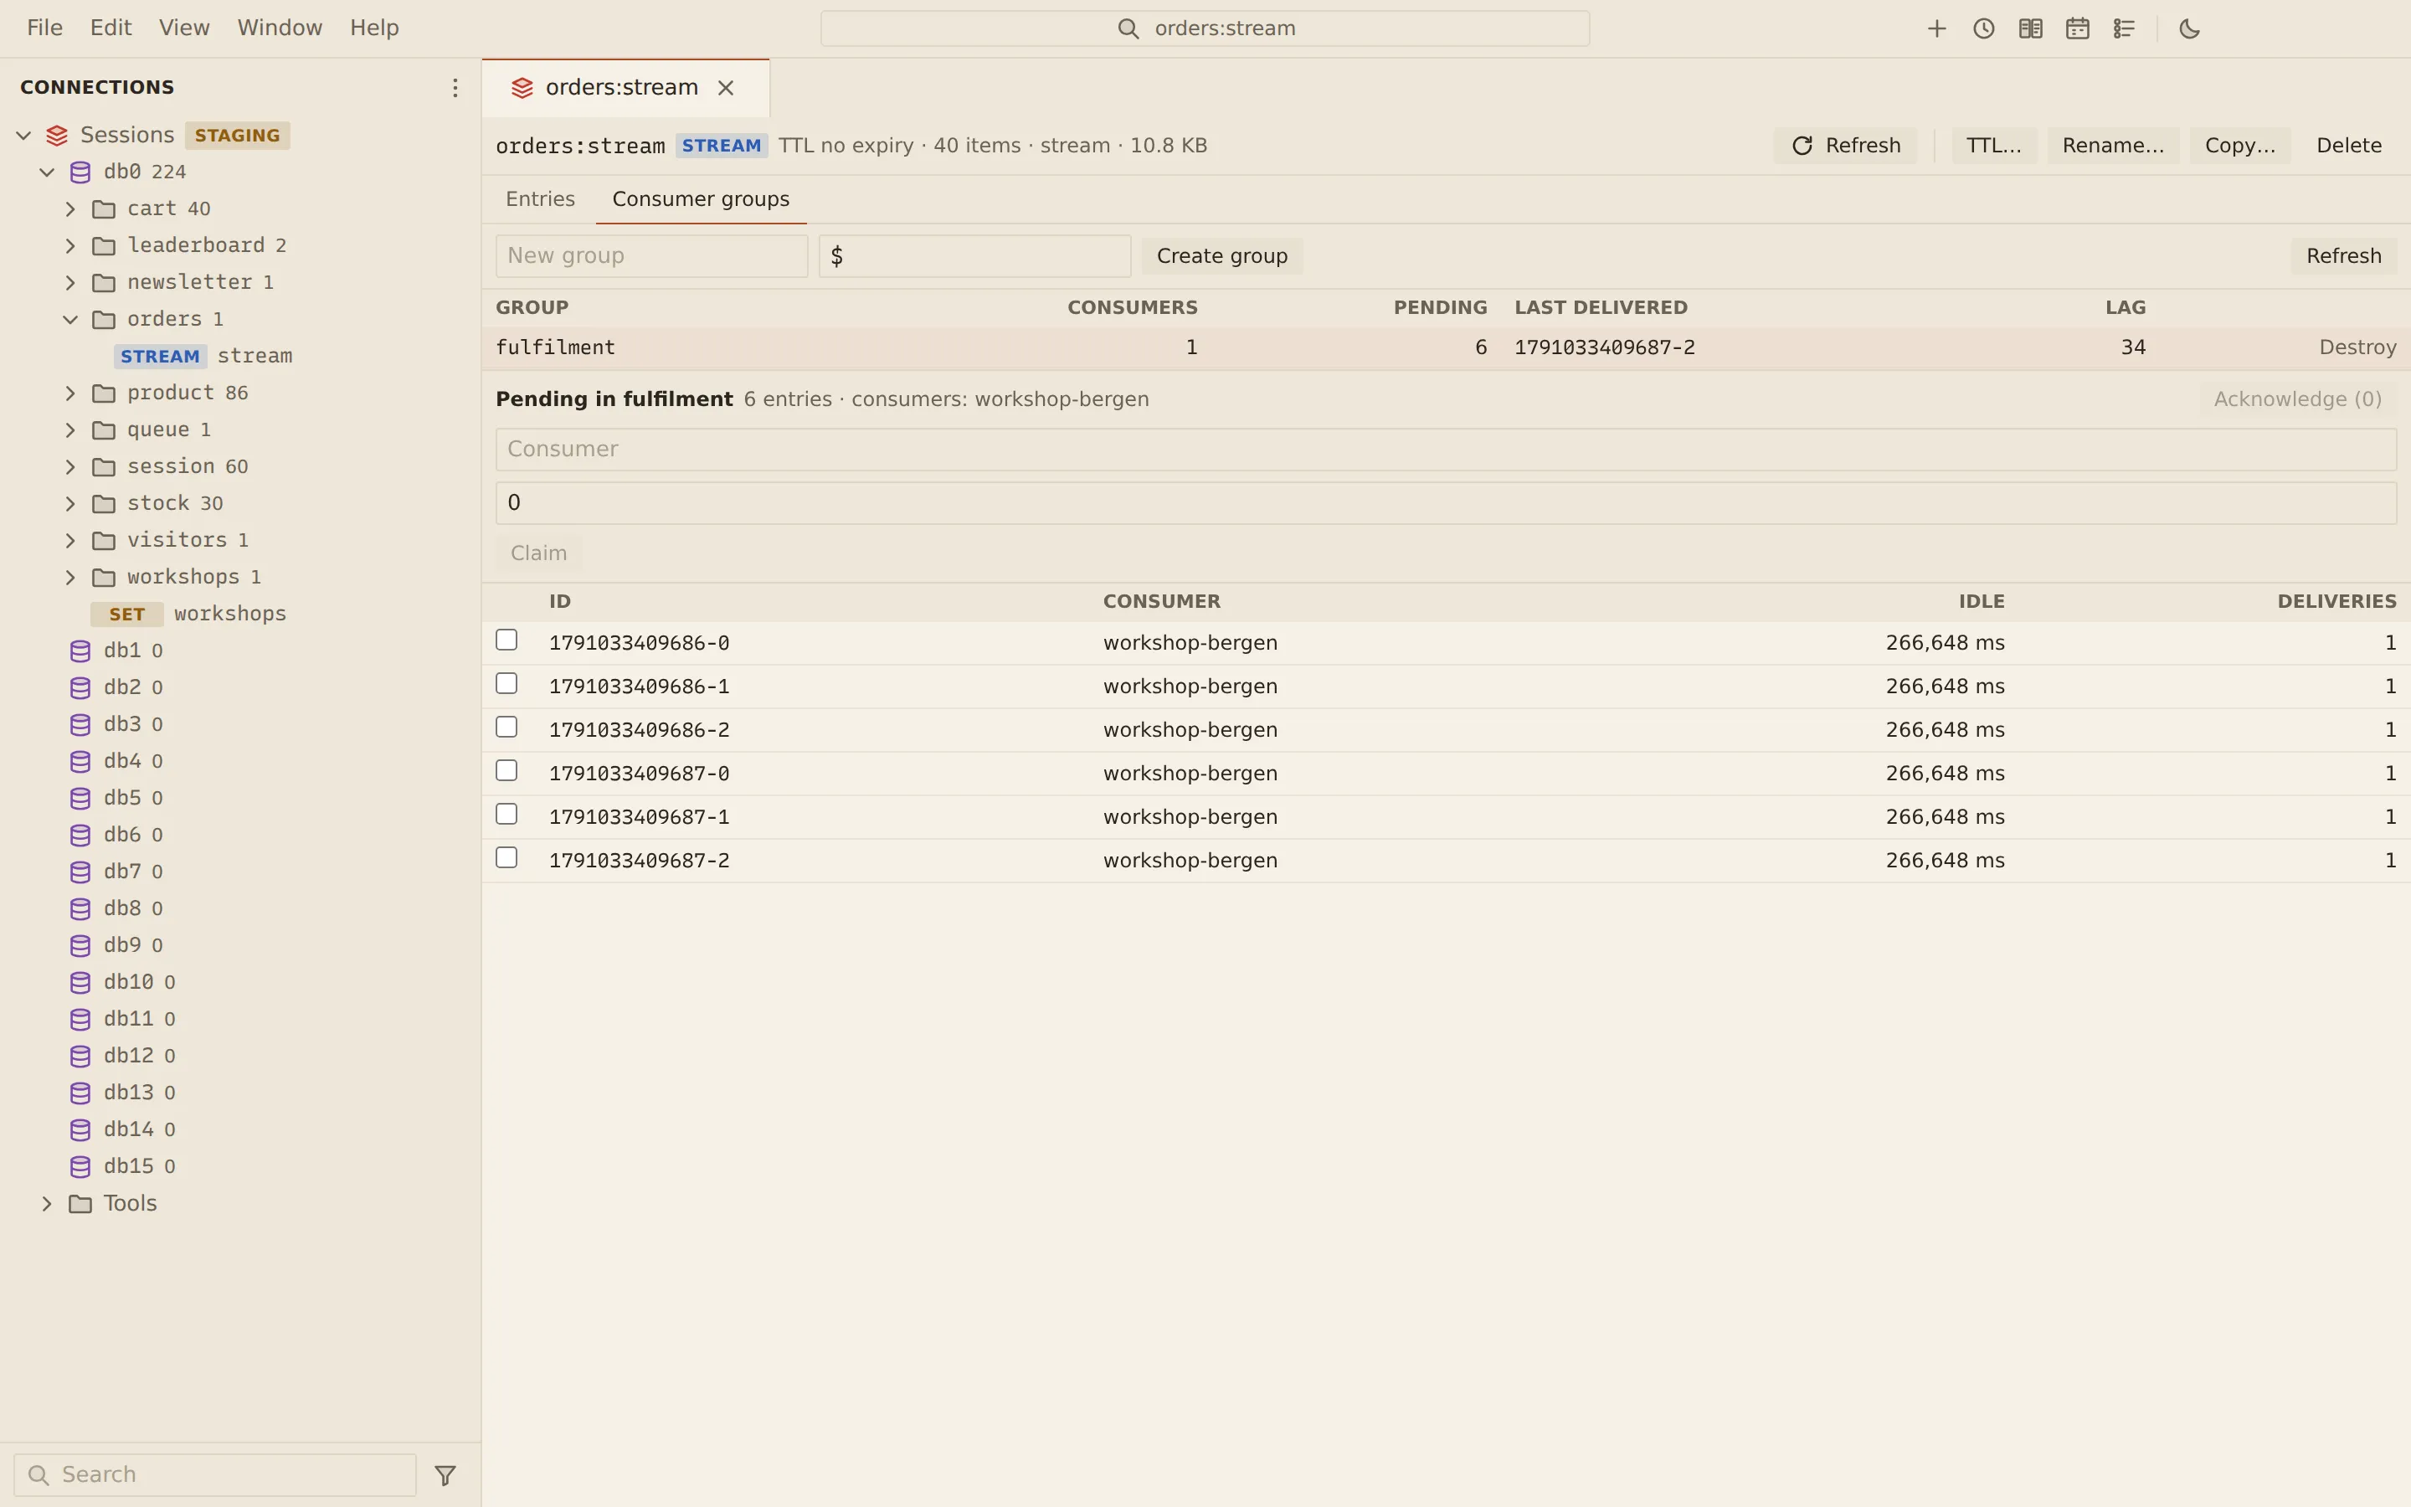Focus the New group input field
The height and width of the screenshot is (1507, 2411).
point(651,256)
